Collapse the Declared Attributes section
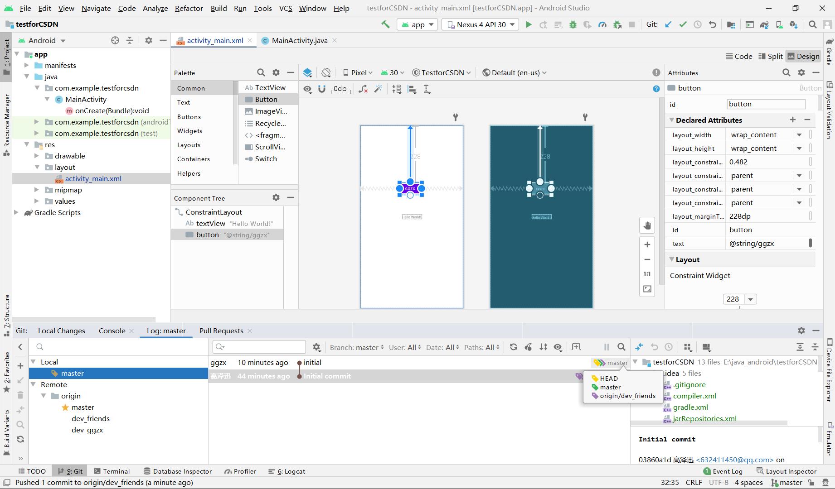Viewport: 835px width, 489px height. [672, 120]
